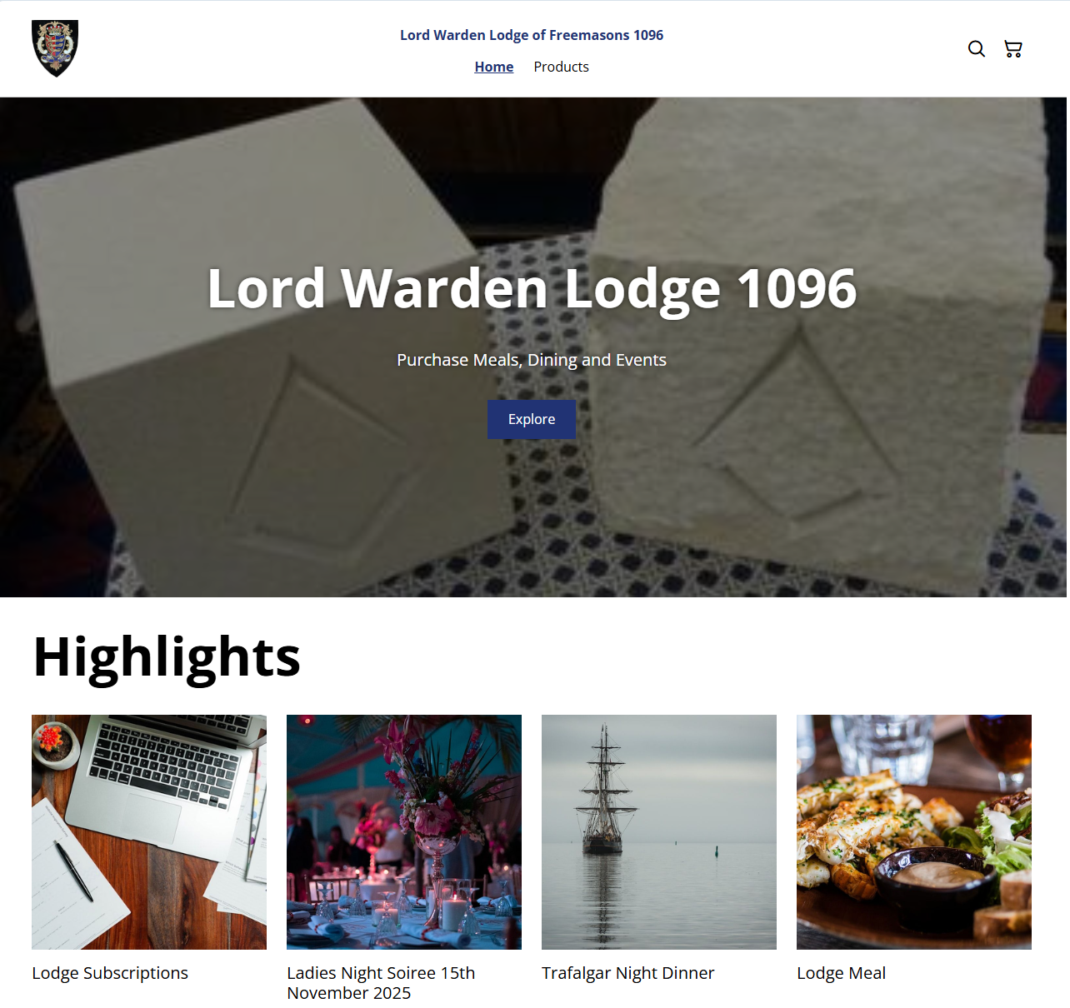Click the Explore button

coord(532,419)
